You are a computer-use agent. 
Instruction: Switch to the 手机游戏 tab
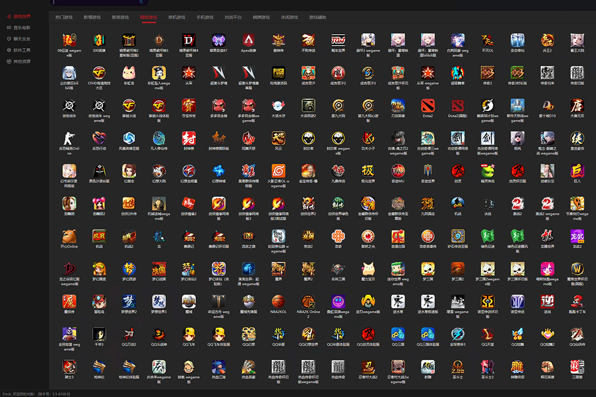pyautogui.click(x=205, y=17)
